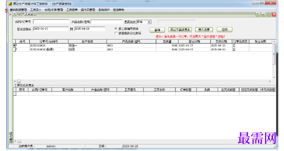Click admin operator field in status bar

pyautogui.click(x=65, y=146)
